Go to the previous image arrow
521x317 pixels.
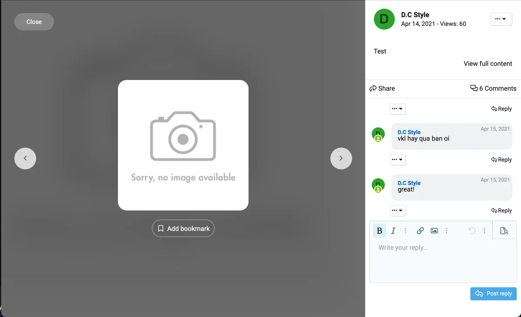[x=25, y=158]
